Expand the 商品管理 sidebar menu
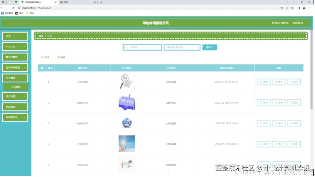This screenshot has height=177, width=315. [15, 107]
